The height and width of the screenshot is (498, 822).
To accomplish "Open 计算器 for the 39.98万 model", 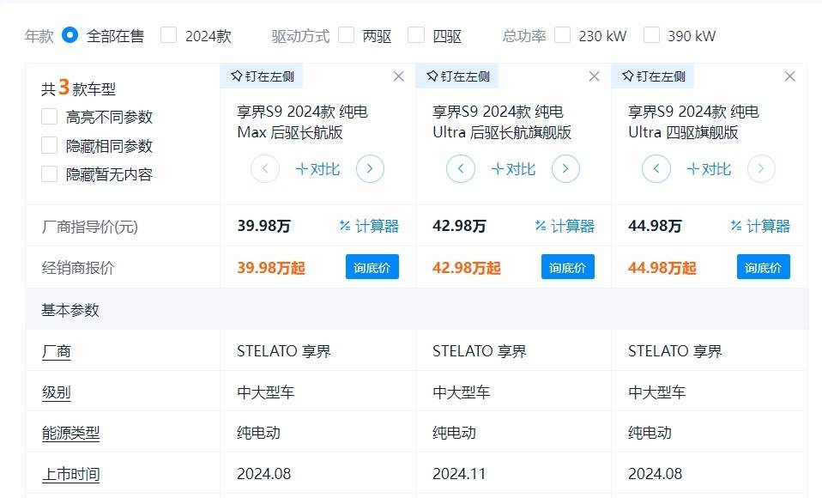I will [369, 226].
